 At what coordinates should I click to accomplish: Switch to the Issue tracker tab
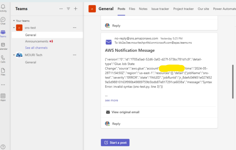coord(160,9)
